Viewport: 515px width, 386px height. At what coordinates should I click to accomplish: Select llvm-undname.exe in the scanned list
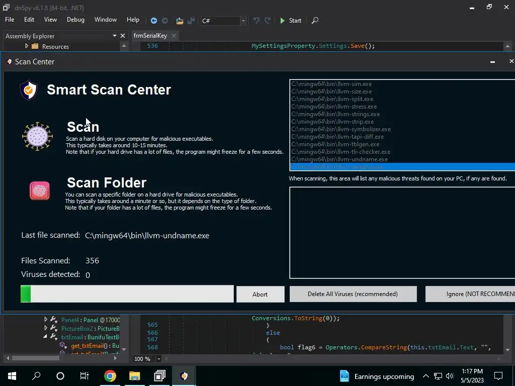point(403,159)
